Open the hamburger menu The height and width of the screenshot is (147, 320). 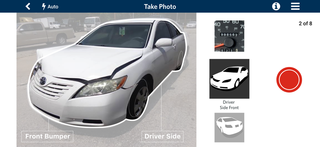[295, 6]
